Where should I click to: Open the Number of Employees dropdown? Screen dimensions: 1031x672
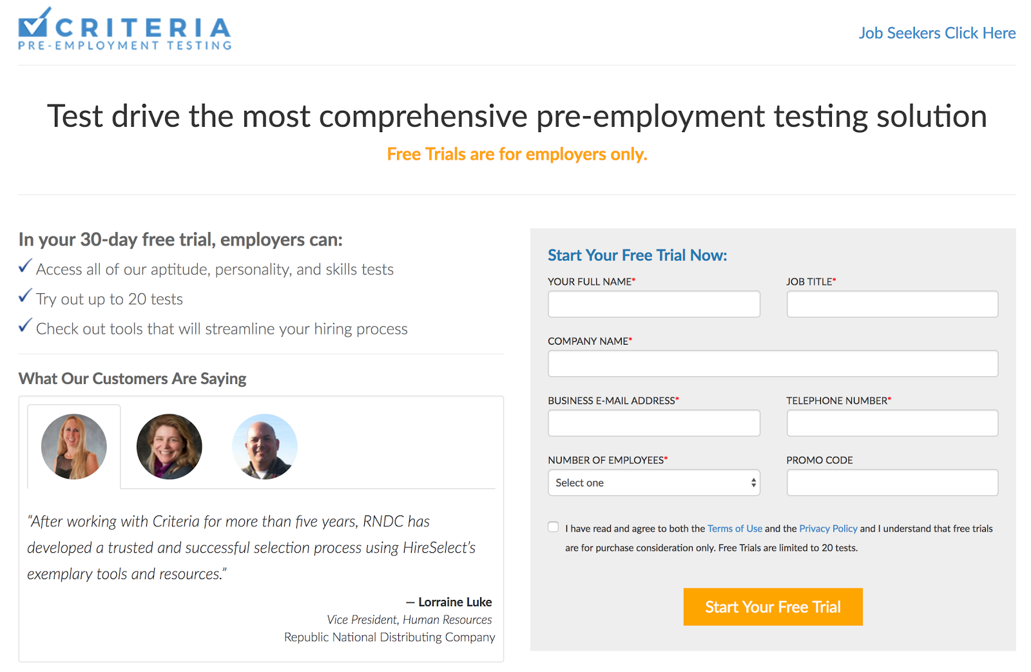(653, 483)
